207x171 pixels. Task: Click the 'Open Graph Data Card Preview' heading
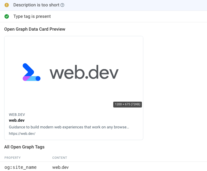tap(35, 29)
